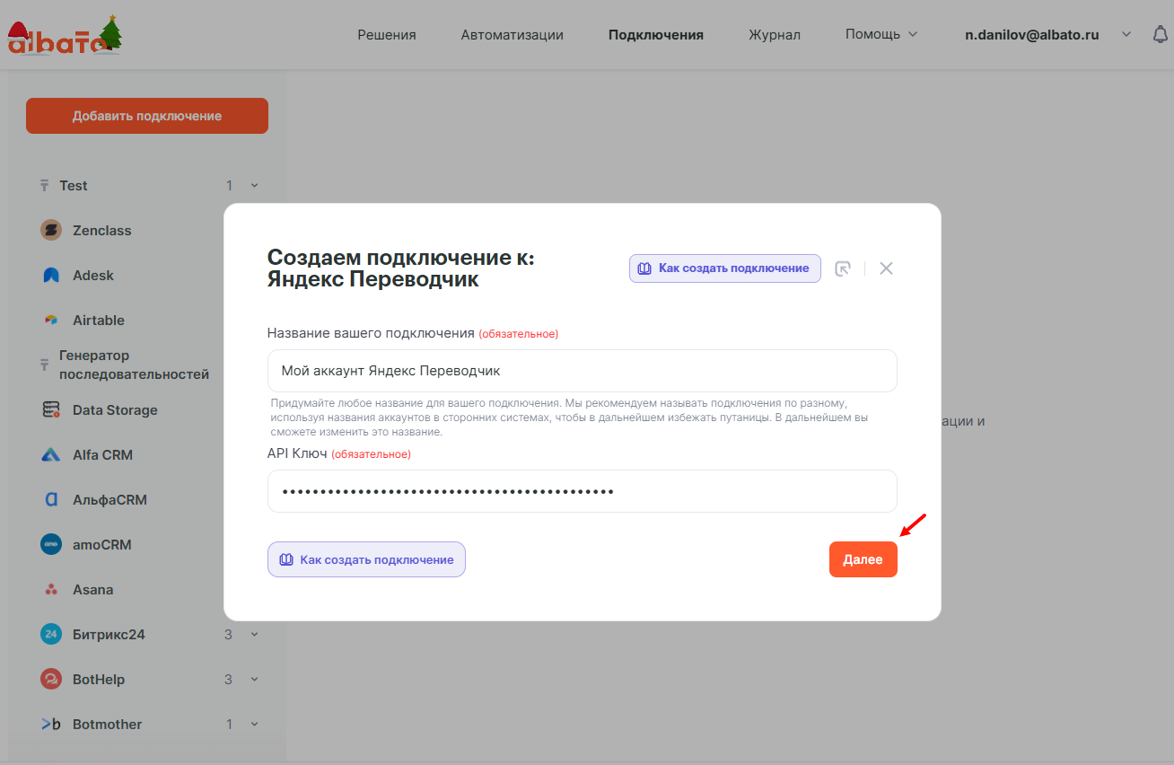Close the Яндекс Переводчик connection dialog
1174x765 pixels.
coord(886,268)
